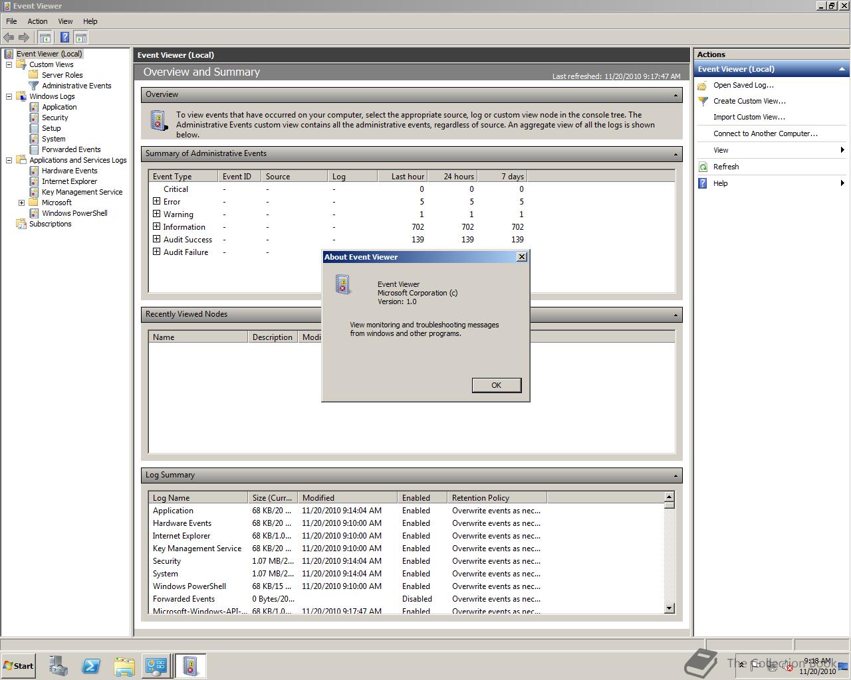
Task: Sort by the Retention Policy column header
Action: pyautogui.click(x=497, y=497)
